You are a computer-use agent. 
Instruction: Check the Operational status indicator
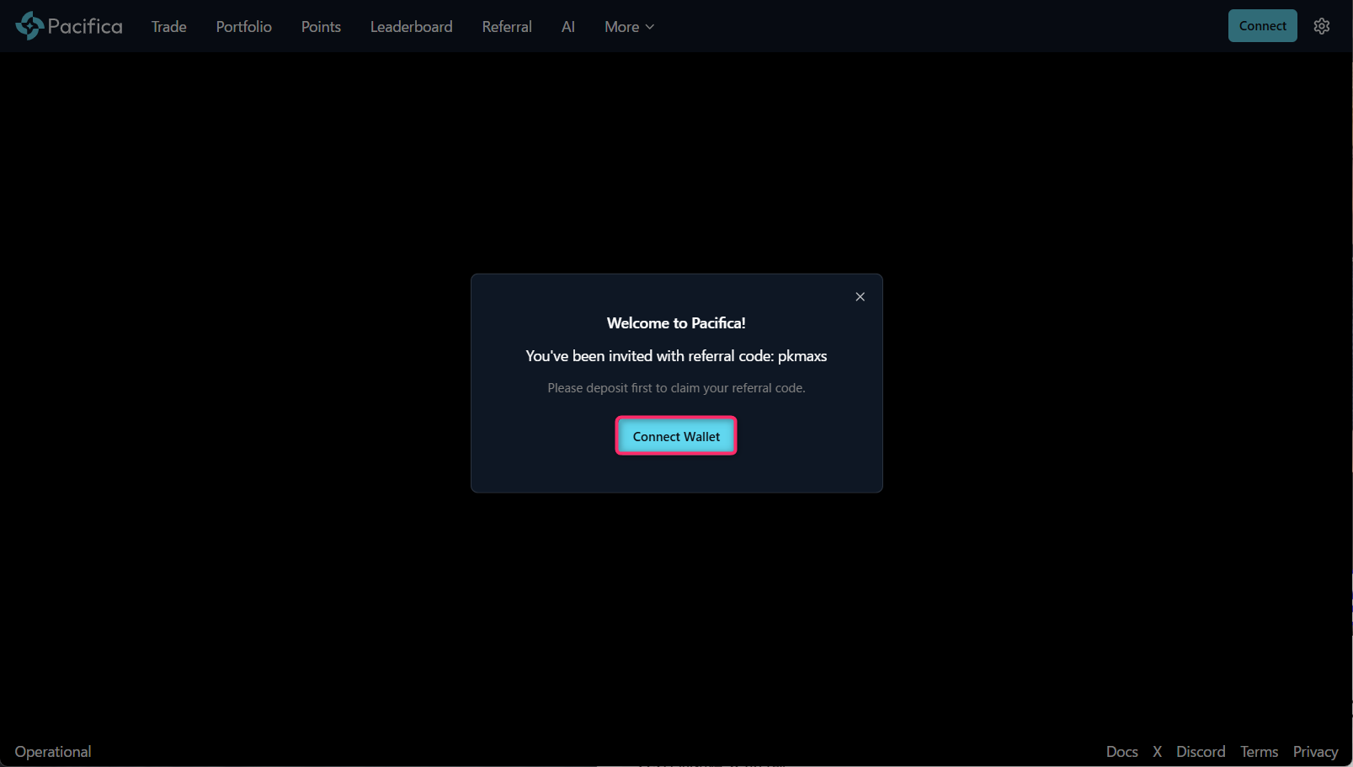pos(52,751)
